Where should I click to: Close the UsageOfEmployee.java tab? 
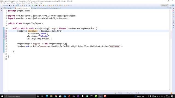(30, 8)
